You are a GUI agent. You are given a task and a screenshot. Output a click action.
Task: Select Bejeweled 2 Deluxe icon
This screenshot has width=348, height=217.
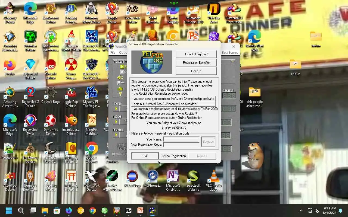[x=30, y=97]
